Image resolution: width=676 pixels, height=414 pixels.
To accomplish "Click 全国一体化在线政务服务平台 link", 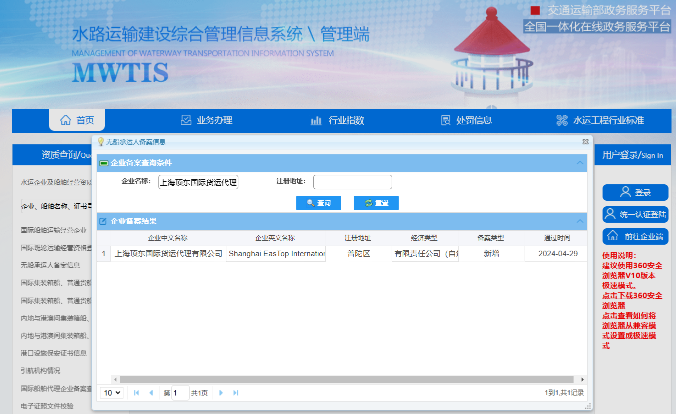I will (x=597, y=26).
